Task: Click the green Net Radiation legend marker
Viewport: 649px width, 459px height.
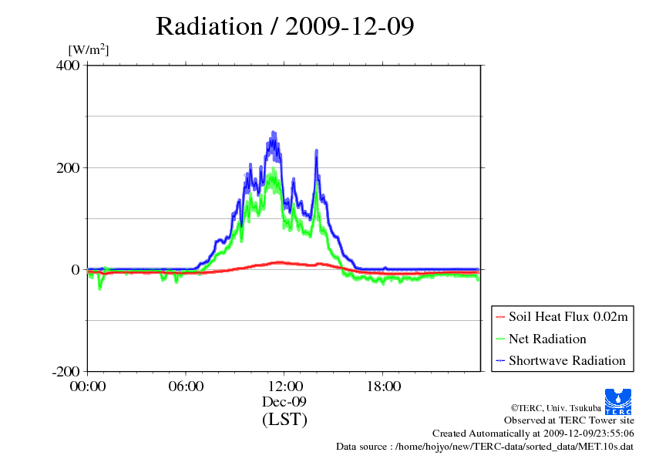Action: coord(500,339)
